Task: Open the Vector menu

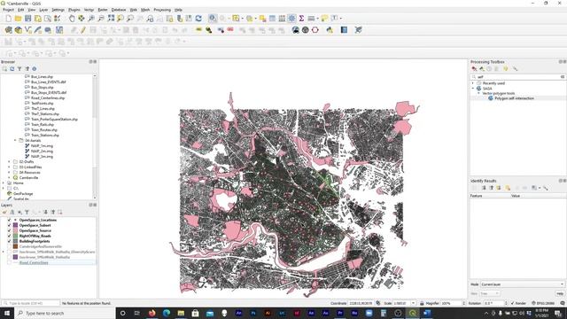Action: pos(89,10)
